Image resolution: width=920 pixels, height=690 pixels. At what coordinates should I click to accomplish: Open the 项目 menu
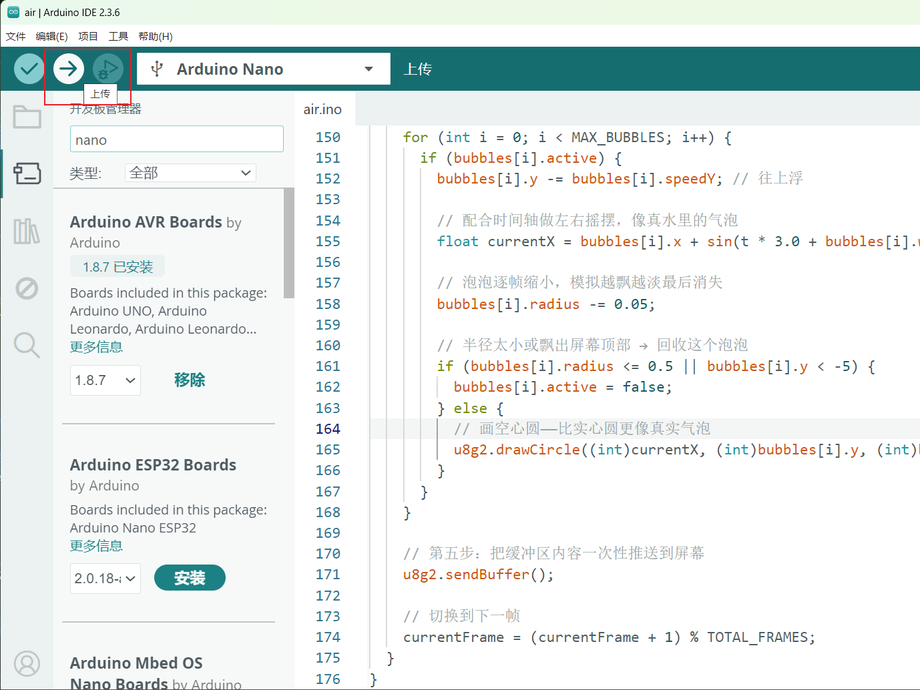pyautogui.click(x=88, y=36)
